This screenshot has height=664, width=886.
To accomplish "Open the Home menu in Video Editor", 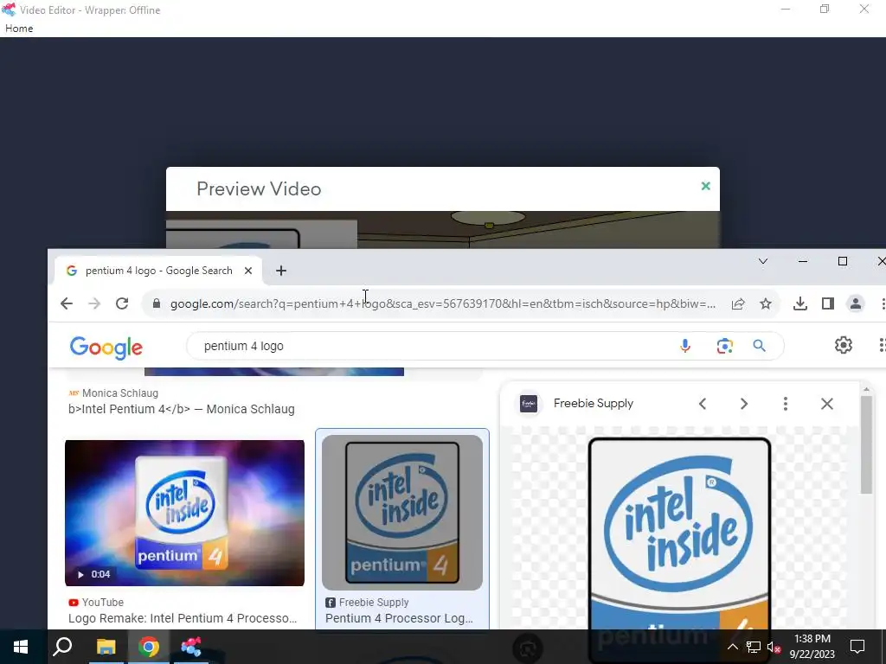I will coord(19,29).
